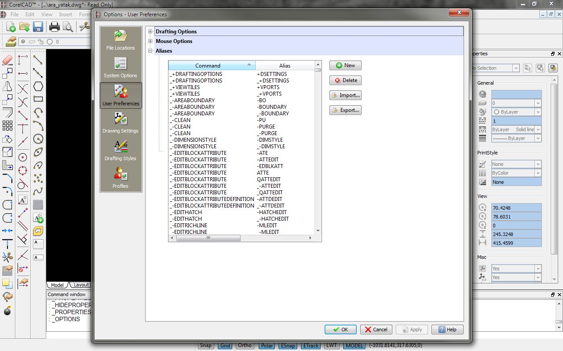Open the Drawing Settings page
The image size is (563, 351).
pyautogui.click(x=121, y=123)
